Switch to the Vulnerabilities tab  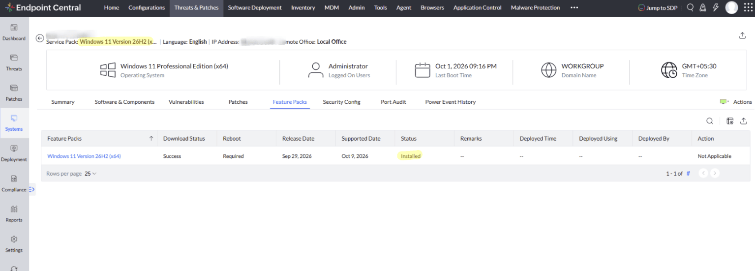(186, 102)
